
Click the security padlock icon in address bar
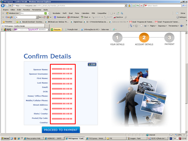click(129, 5)
